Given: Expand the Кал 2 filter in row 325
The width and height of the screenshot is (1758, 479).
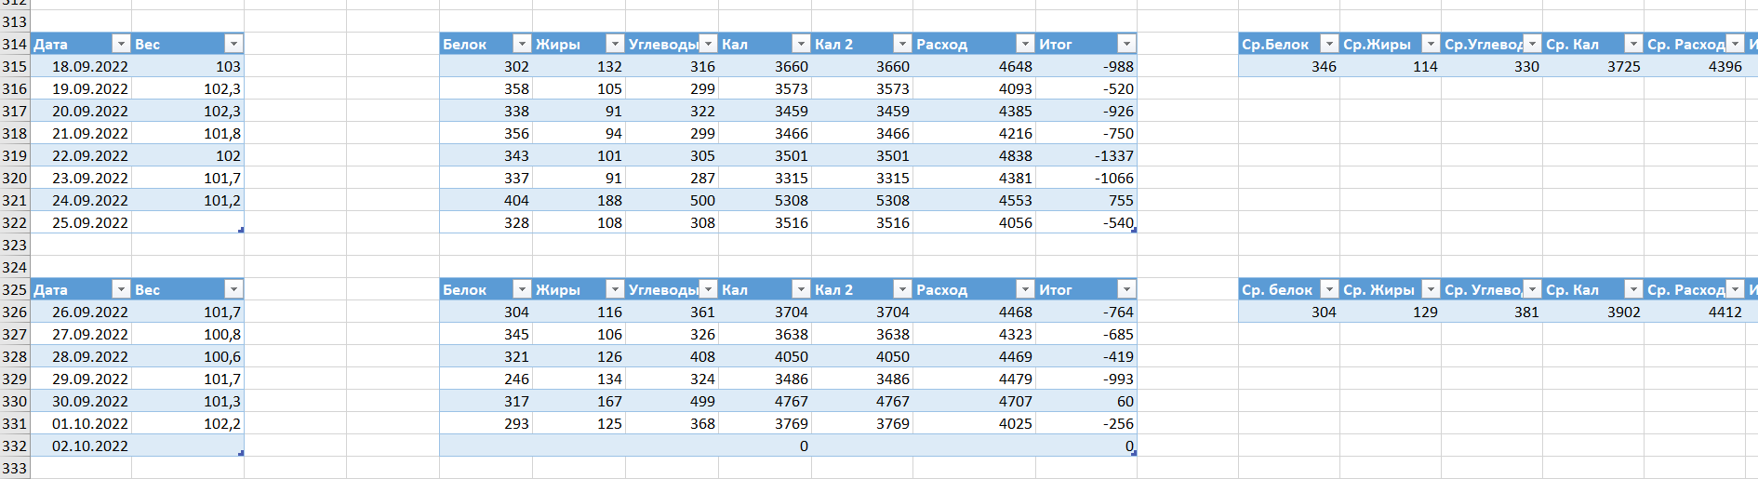Looking at the screenshot, I should click(x=902, y=289).
